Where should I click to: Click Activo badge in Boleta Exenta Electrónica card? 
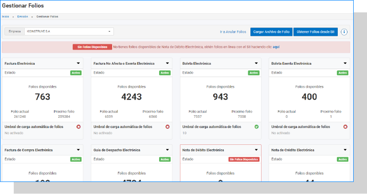click(x=343, y=73)
